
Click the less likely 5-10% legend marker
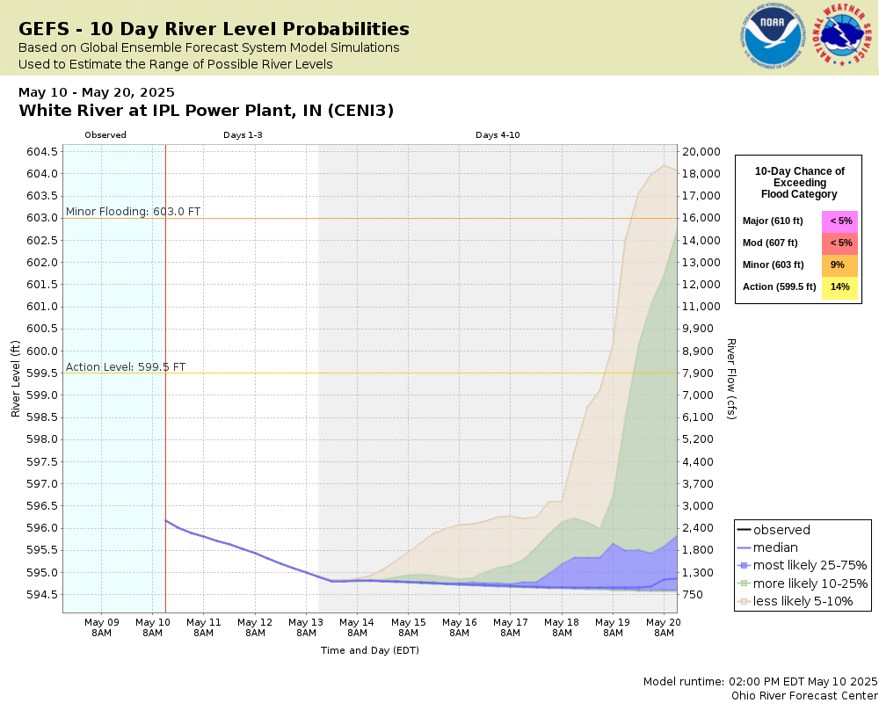(744, 602)
